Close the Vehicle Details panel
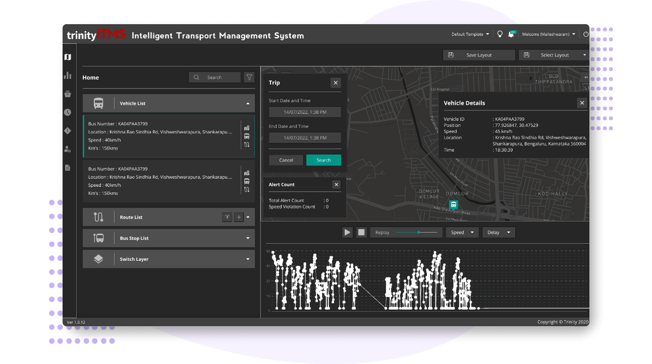652x364 pixels. [x=582, y=103]
